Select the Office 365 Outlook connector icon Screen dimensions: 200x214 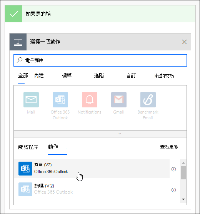coord(60,100)
